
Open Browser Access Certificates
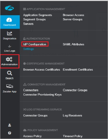42,69
